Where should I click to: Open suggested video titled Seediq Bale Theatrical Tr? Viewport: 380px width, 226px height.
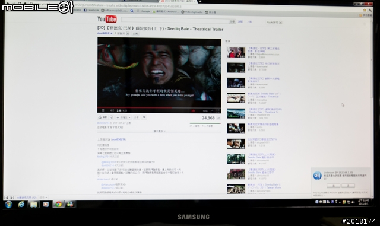(265, 110)
